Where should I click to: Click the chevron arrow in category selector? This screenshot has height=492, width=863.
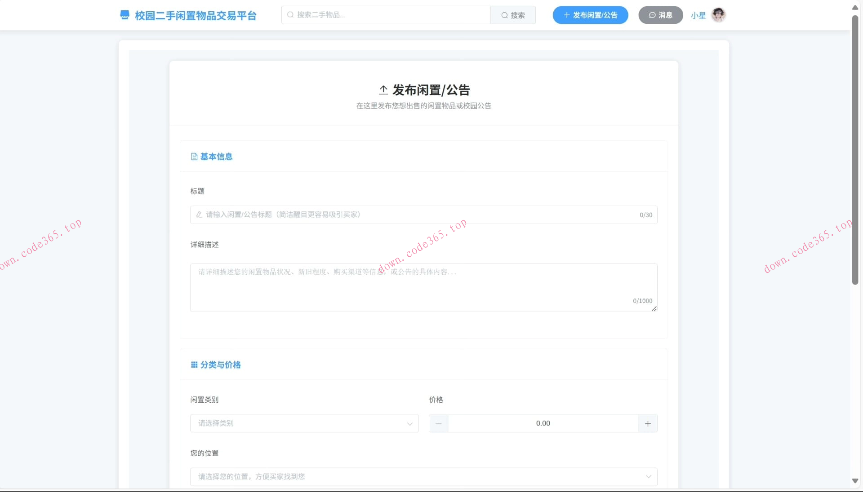point(409,424)
